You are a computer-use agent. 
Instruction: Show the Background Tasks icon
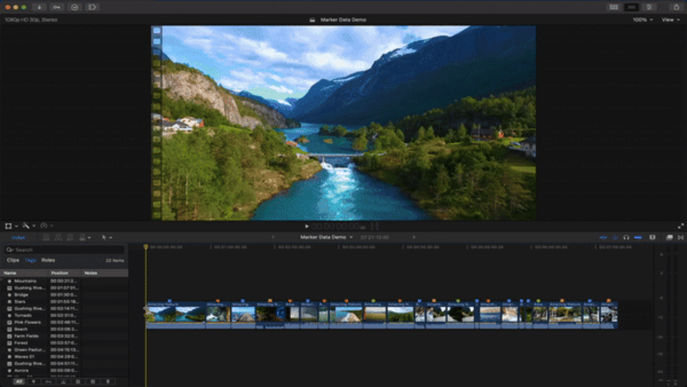pyautogui.click(x=74, y=7)
